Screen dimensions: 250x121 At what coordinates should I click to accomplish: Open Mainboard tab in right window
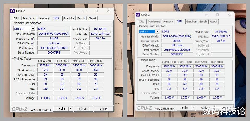pyautogui.click(x=154, y=21)
